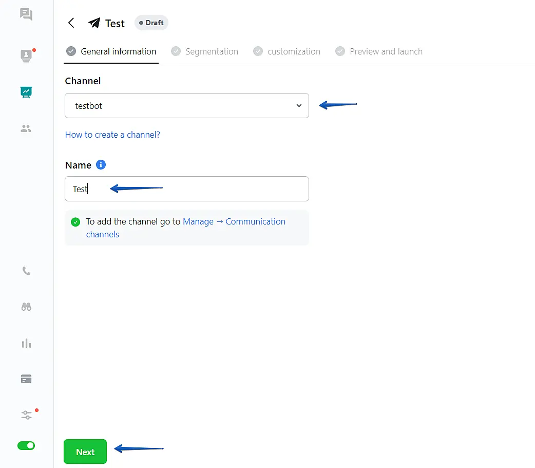The height and width of the screenshot is (468, 535).
Task: Switch to the Segmentation step tab
Action: [x=205, y=51]
